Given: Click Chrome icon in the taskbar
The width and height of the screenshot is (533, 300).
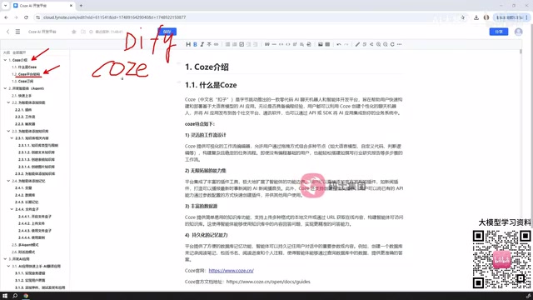Looking at the screenshot, I should [26, 296].
